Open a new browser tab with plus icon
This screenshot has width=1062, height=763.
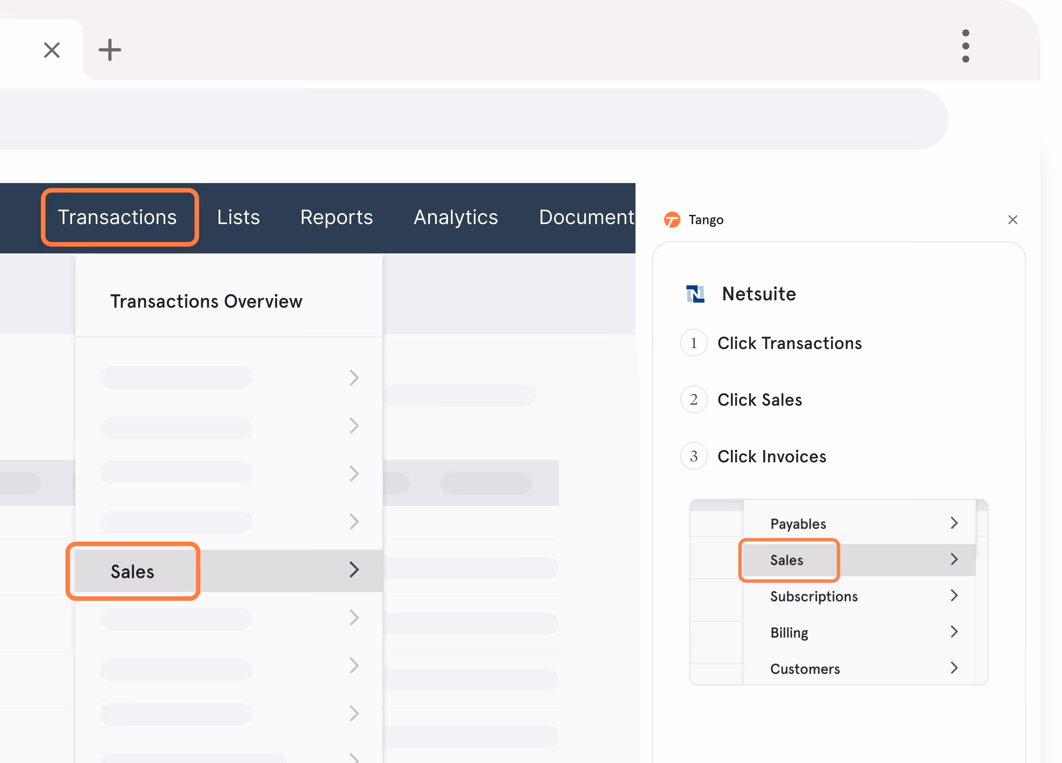point(109,50)
